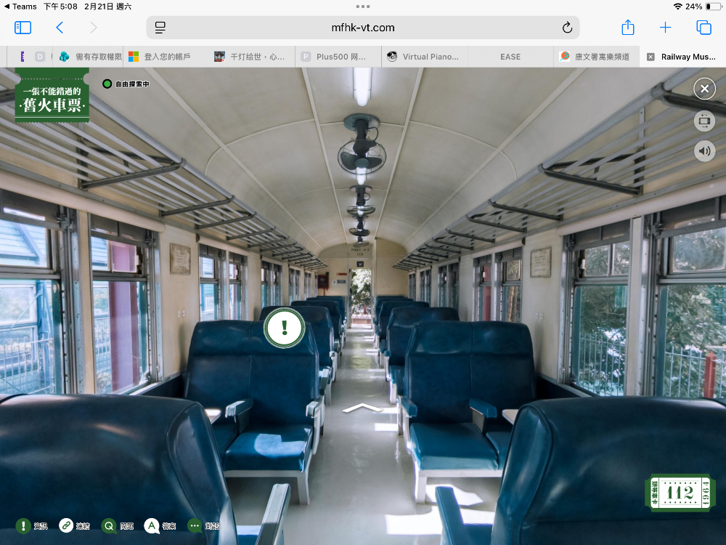Screen dimensions: 726x545
Task: Select the 答案 answer icon
Action: coord(152,525)
